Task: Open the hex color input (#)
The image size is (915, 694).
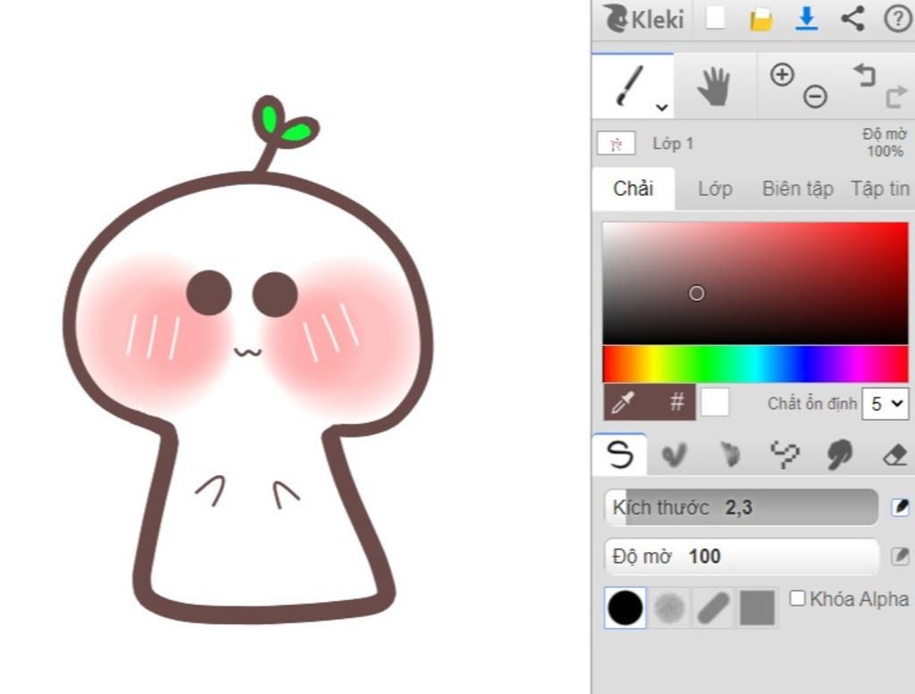Action: [676, 402]
